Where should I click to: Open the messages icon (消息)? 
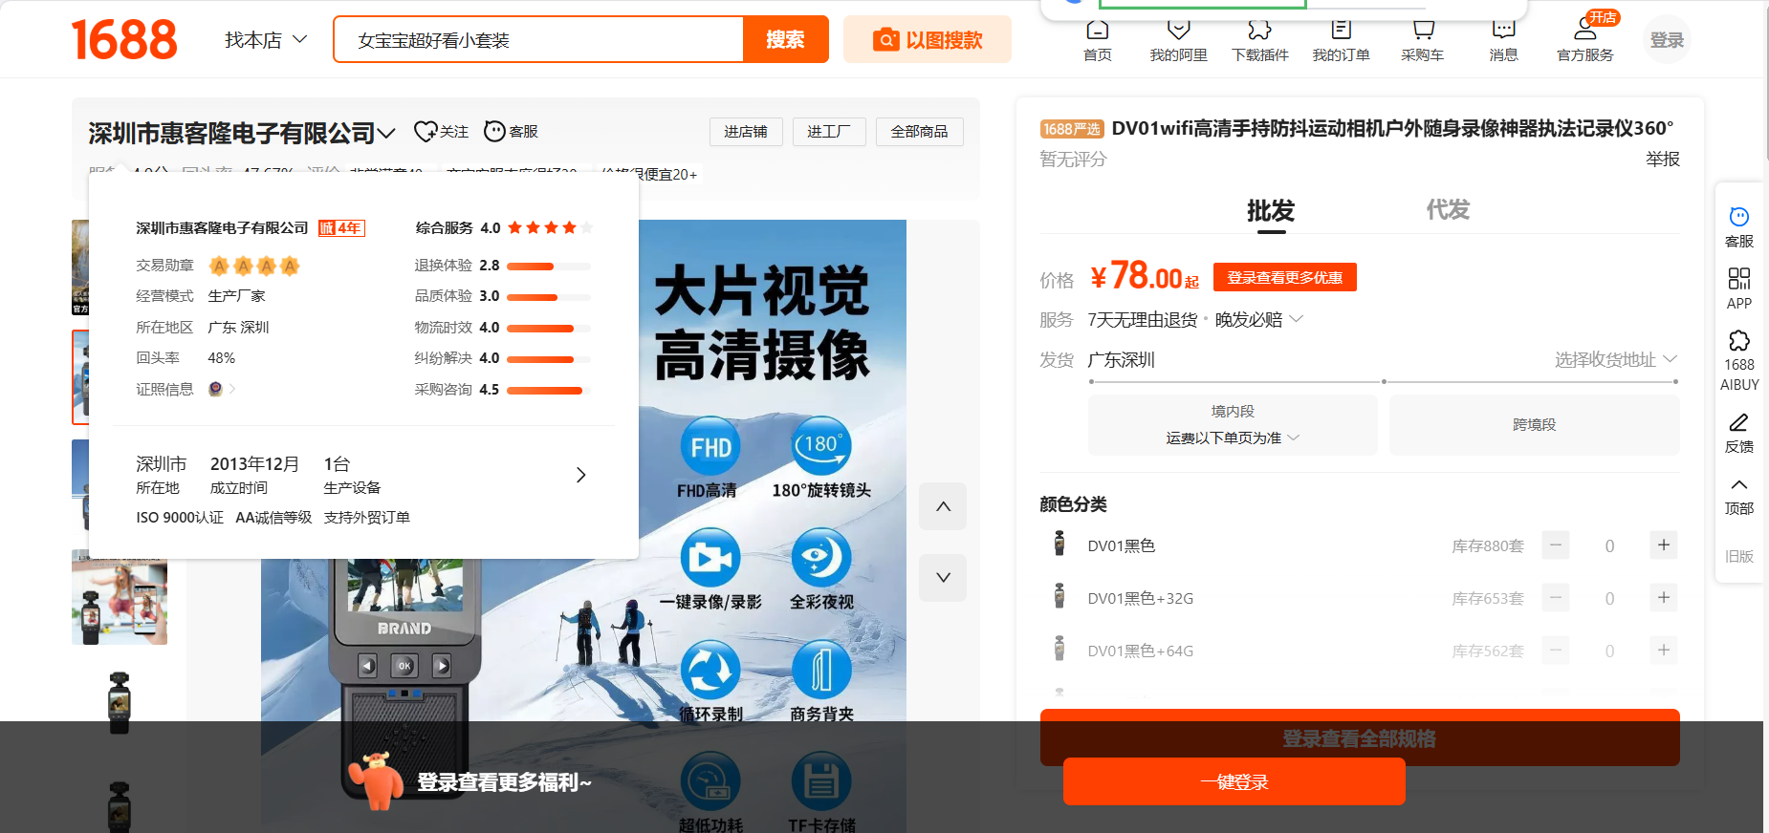[1503, 32]
